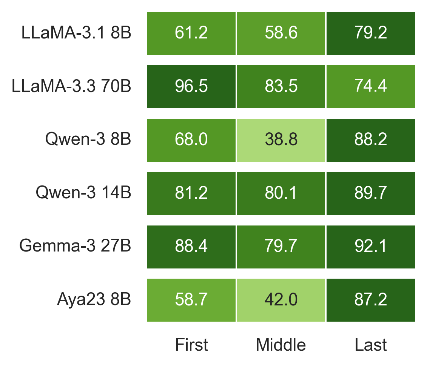
Task: Click the First column label
Action: click(x=191, y=345)
